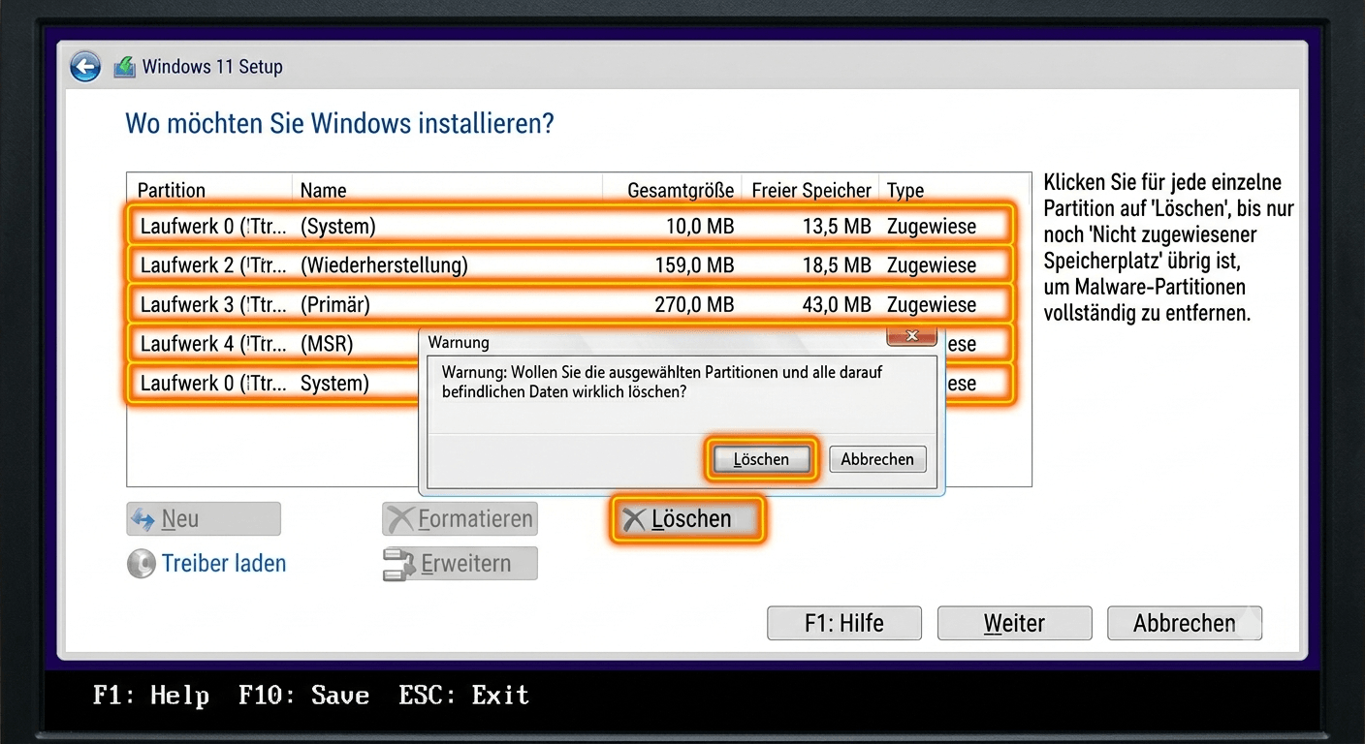Click the Windows 11 Setup title text
This screenshot has width=1365, height=744.
pos(212,67)
